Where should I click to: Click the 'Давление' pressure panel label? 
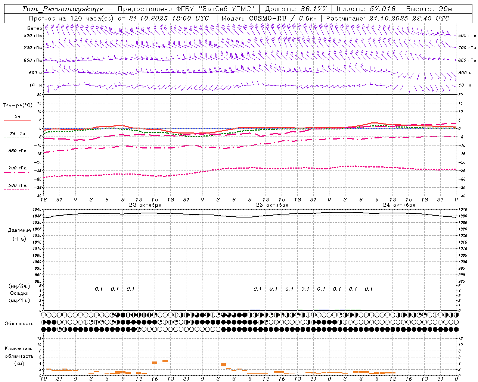point(19,231)
